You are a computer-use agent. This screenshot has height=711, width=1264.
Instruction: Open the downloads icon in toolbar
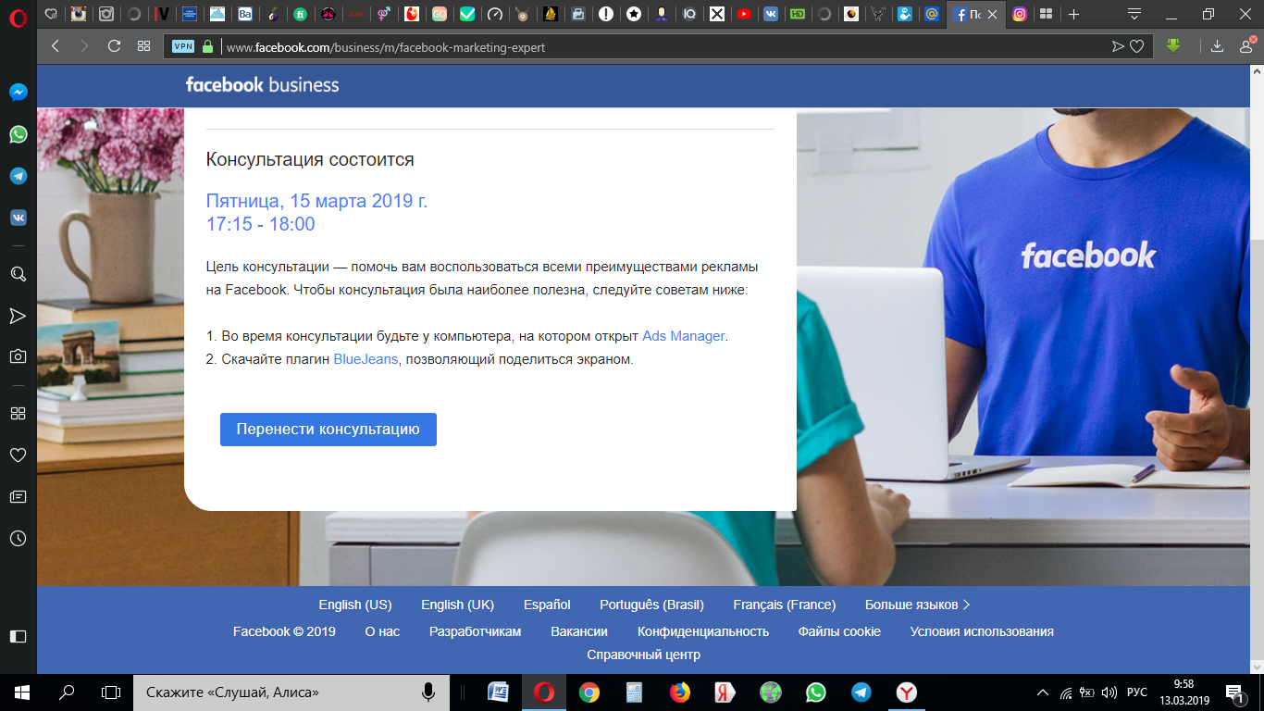point(1218,46)
